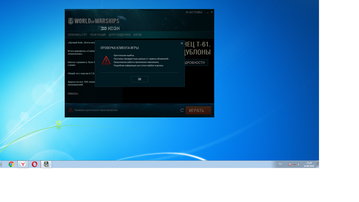Open Google Chrome from the taskbar

[x=11, y=164]
